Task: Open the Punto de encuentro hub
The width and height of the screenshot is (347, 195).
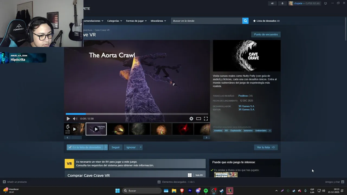Action: pyautogui.click(x=266, y=34)
